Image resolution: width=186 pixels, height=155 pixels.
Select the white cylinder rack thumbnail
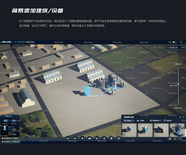(161, 130)
